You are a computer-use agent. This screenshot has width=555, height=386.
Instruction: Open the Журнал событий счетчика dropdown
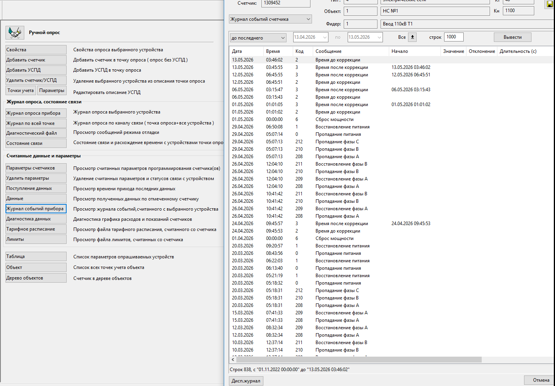coord(270,19)
